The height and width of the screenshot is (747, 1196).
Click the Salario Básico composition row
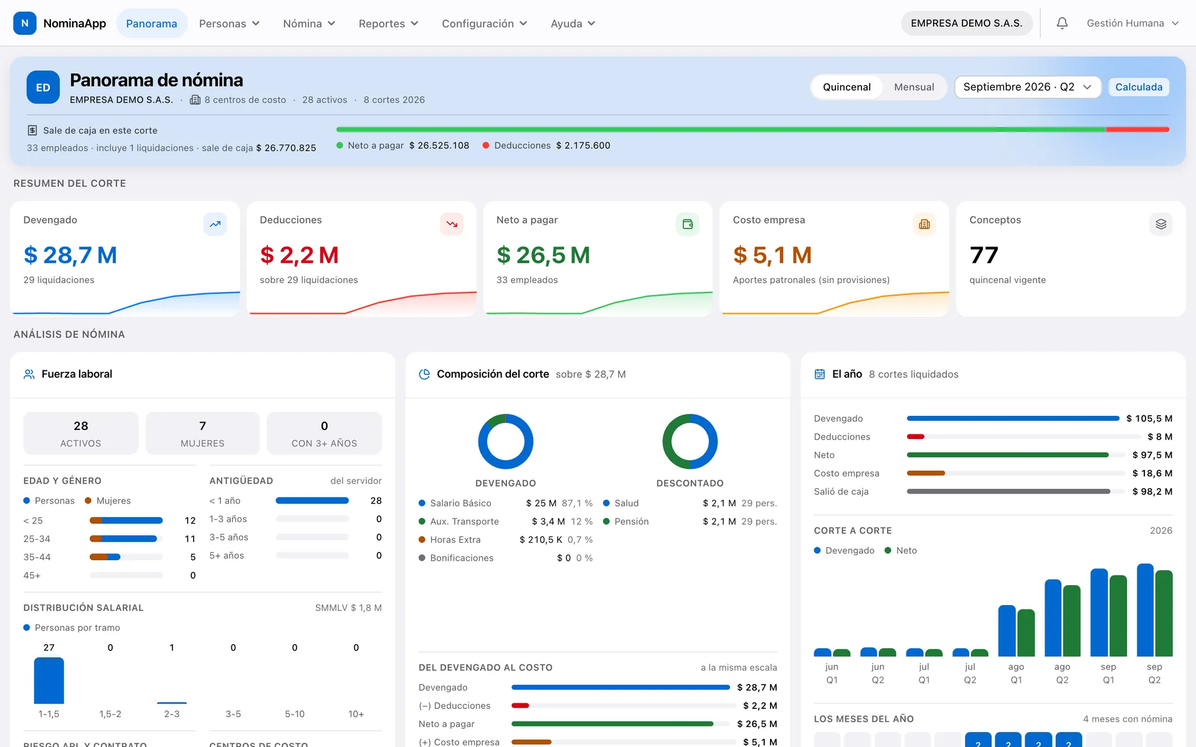pos(506,503)
